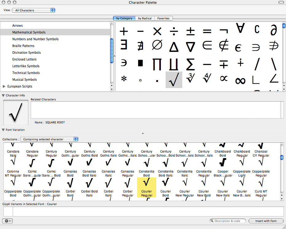Choose the Constantia Bold font variation
The width and height of the screenshot is (286, 229).
point(147,168)
